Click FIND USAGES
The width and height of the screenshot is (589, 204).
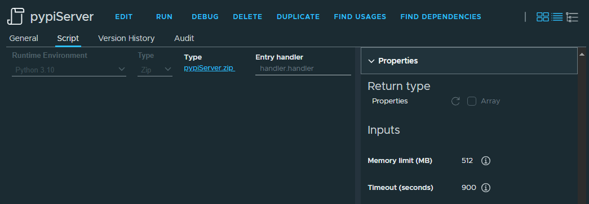[360, 17]
